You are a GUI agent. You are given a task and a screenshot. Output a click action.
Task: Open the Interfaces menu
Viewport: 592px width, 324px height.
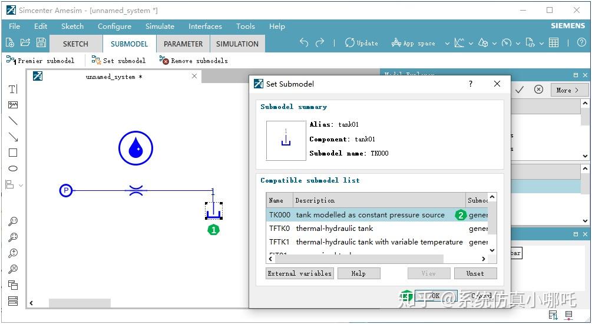[205, 26]
